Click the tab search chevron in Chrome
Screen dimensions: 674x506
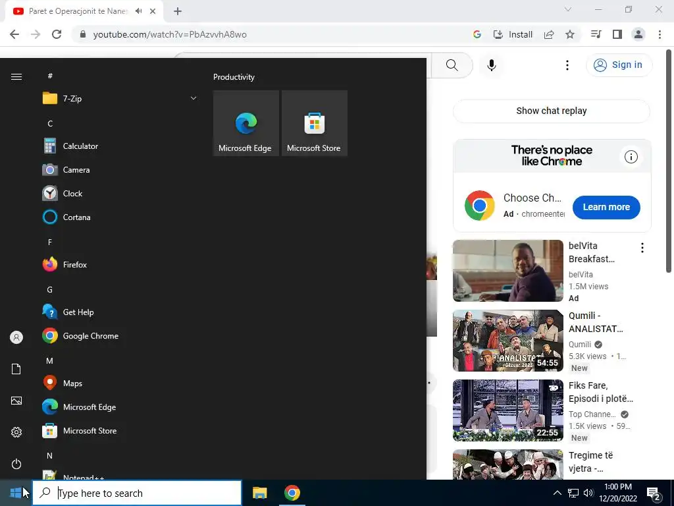point(568,9)
